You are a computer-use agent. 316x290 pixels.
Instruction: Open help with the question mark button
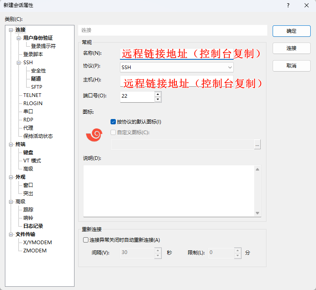click(x=288, y=5)
